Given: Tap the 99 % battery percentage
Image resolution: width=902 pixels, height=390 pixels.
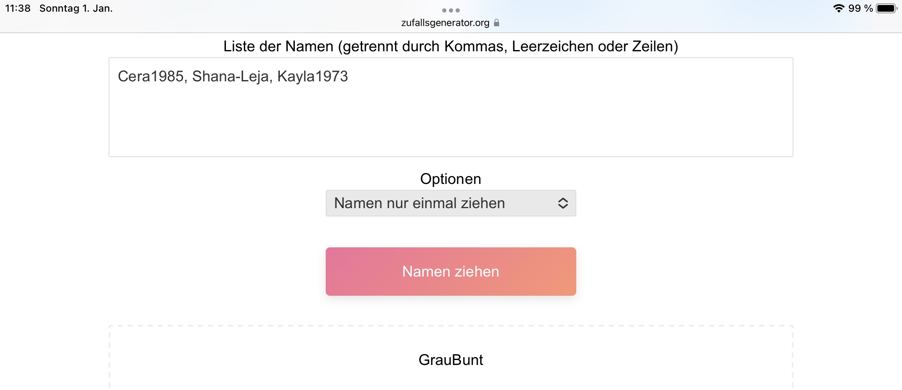Looking at the screenshot, I should [x=860, y=8].
